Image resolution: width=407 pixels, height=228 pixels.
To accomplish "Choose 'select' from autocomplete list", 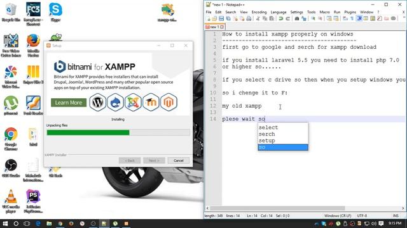I will [x=282, y=127].
